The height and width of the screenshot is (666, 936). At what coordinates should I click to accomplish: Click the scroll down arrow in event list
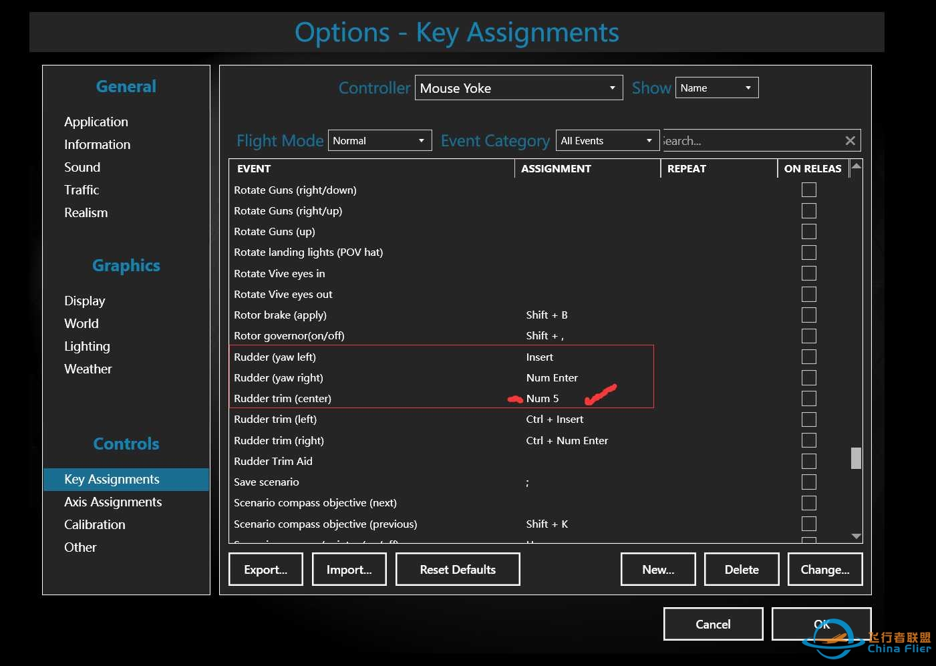tap(856, 536)
